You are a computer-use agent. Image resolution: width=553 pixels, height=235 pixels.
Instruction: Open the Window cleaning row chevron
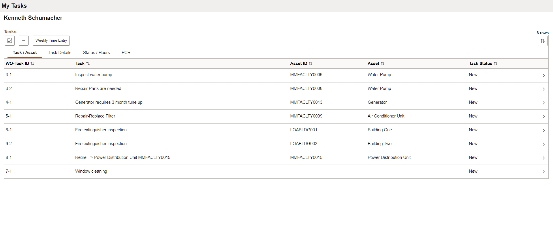click(543, 172)
